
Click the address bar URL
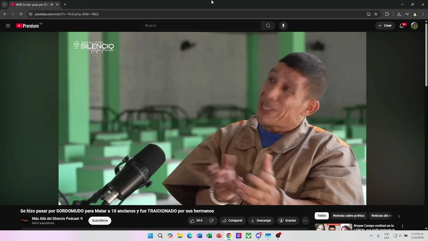(67, 14)
